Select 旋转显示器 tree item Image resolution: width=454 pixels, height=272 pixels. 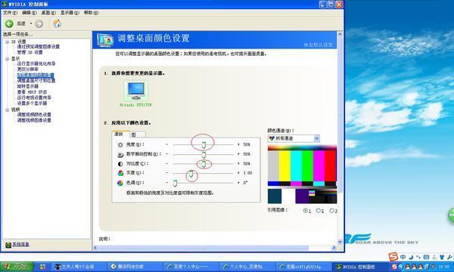[27, 86]
